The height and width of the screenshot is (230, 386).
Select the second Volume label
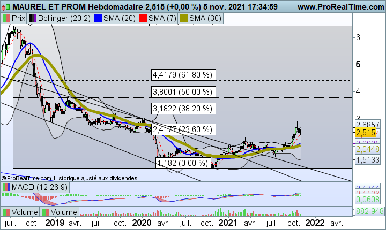[x=60, y=212]
